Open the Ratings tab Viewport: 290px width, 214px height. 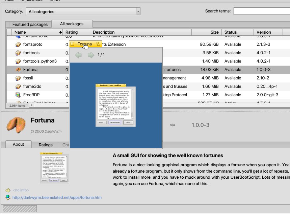pyautogui.click(x=46, y=145)
